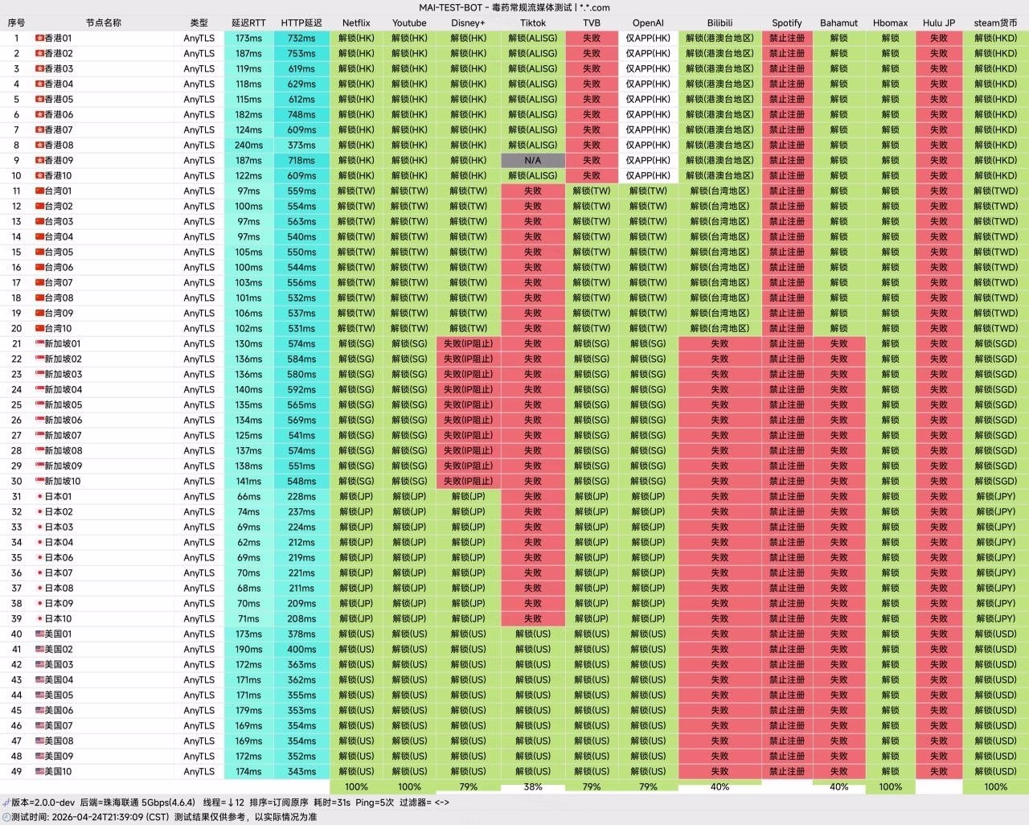This screenshot has height=825, width=1029.
Task: Click the 100% summary under Netflix column
Action: 356,786
